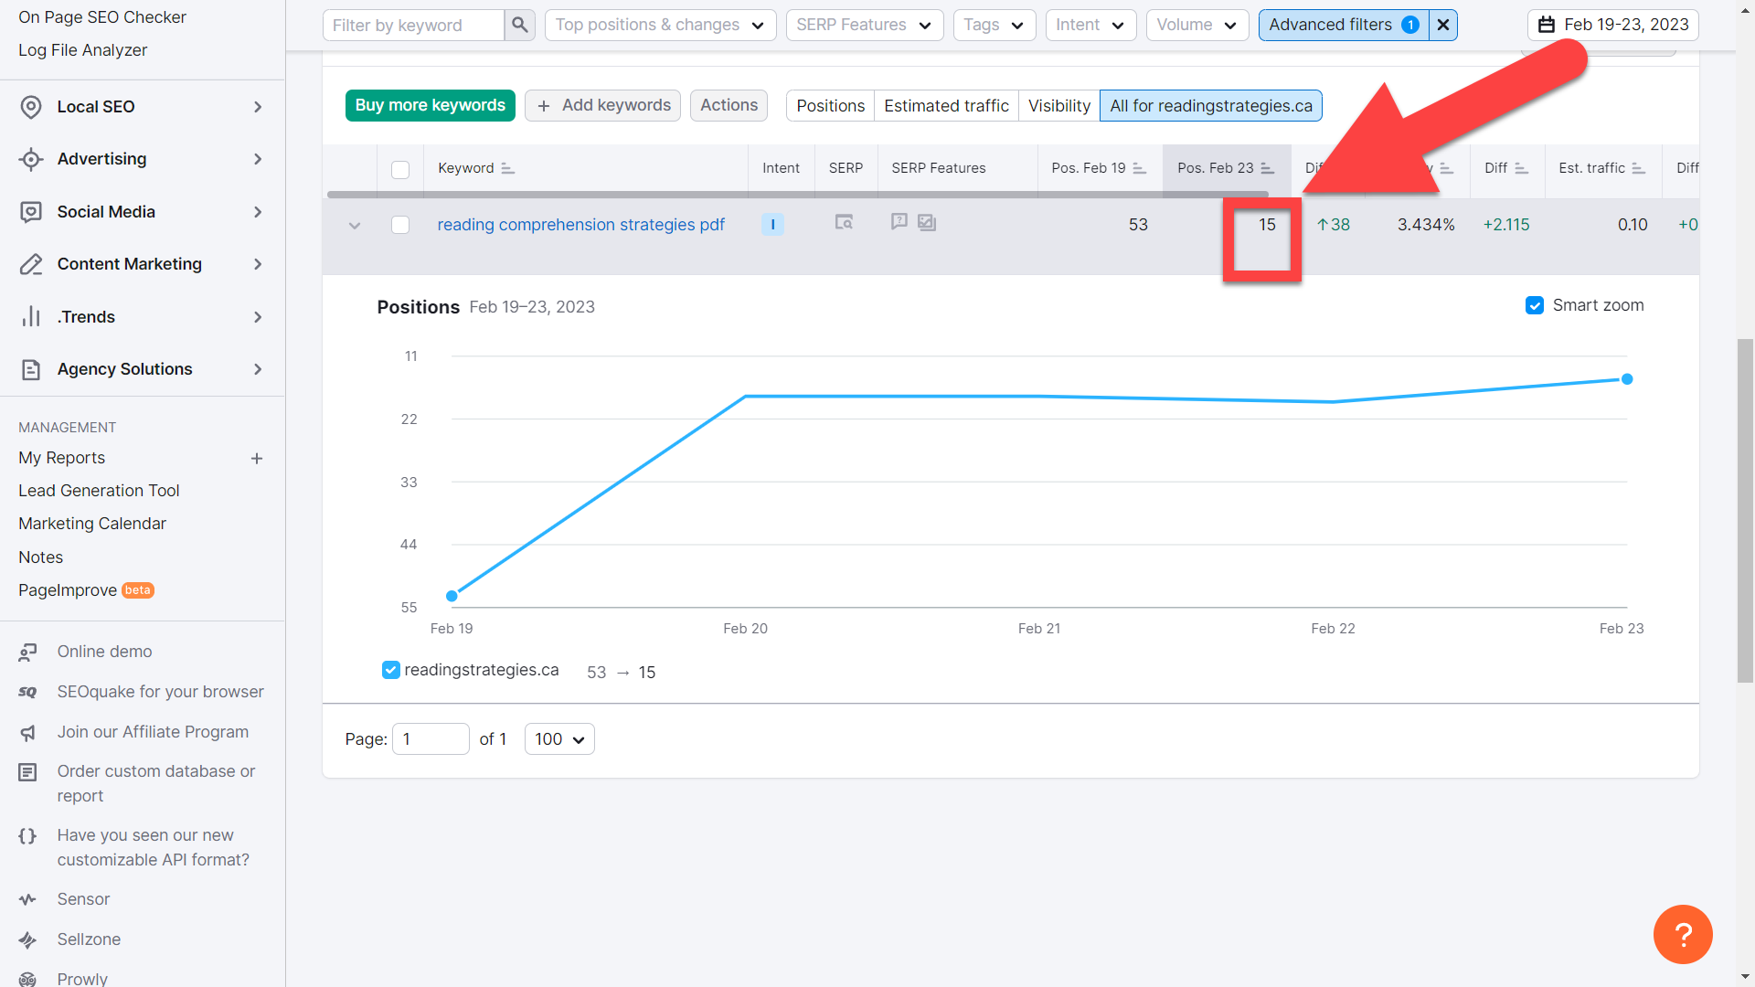Viewport: 1755px width, 987px height.
Task: Click the Sensor sidebar icon
Action: click(28, 898)
